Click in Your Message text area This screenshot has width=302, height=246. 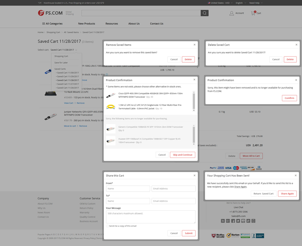click(x=151, y=217)
